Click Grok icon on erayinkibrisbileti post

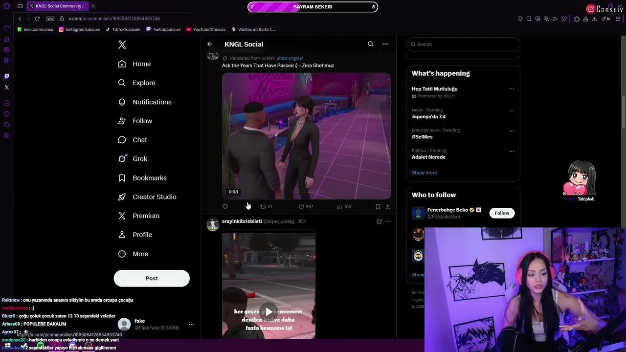pyautogui.click(x=379, y=221)
